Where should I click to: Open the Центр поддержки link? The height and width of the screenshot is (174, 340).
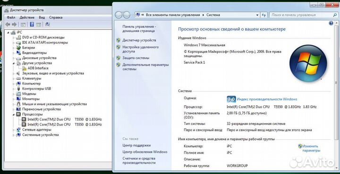pos(136,145)
